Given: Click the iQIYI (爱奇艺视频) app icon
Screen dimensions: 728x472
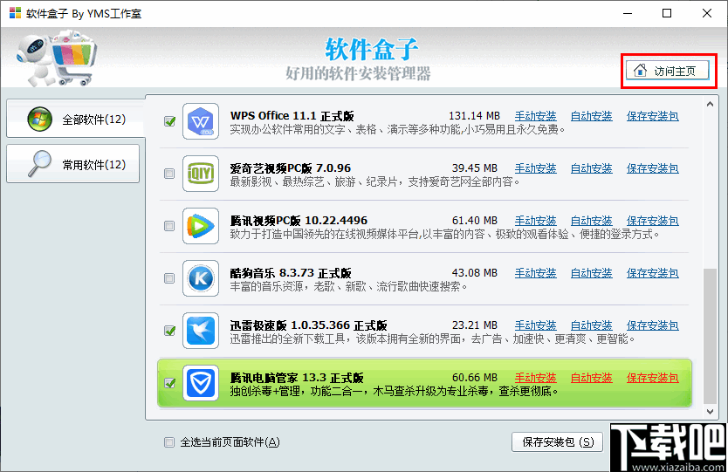Looking at the screenshot, I should [201, 174].
